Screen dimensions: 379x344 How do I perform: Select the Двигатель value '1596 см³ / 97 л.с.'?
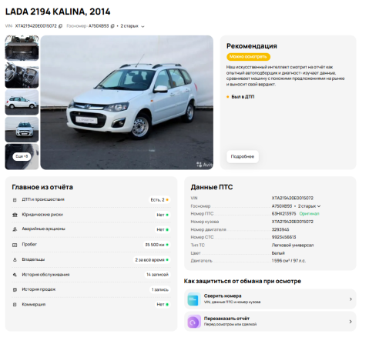point(289,261)
